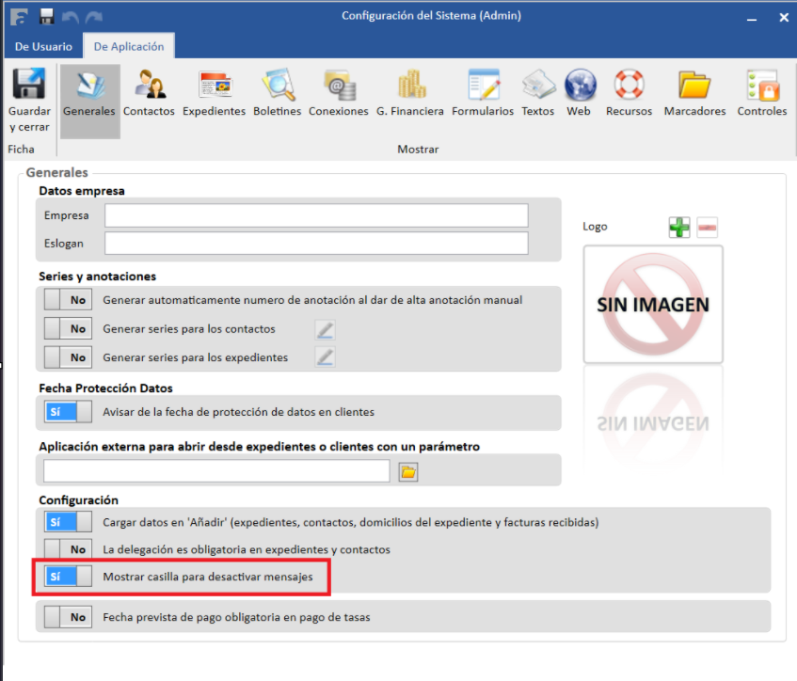Open the Contactos settings section
The image size is (797, 681).
point(149,94)
